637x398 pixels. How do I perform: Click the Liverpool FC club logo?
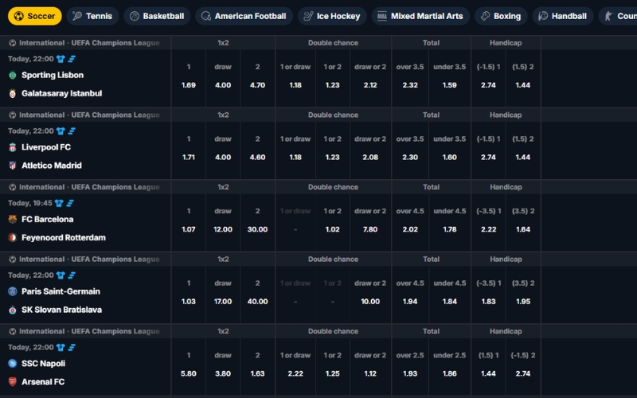point(13,147)
